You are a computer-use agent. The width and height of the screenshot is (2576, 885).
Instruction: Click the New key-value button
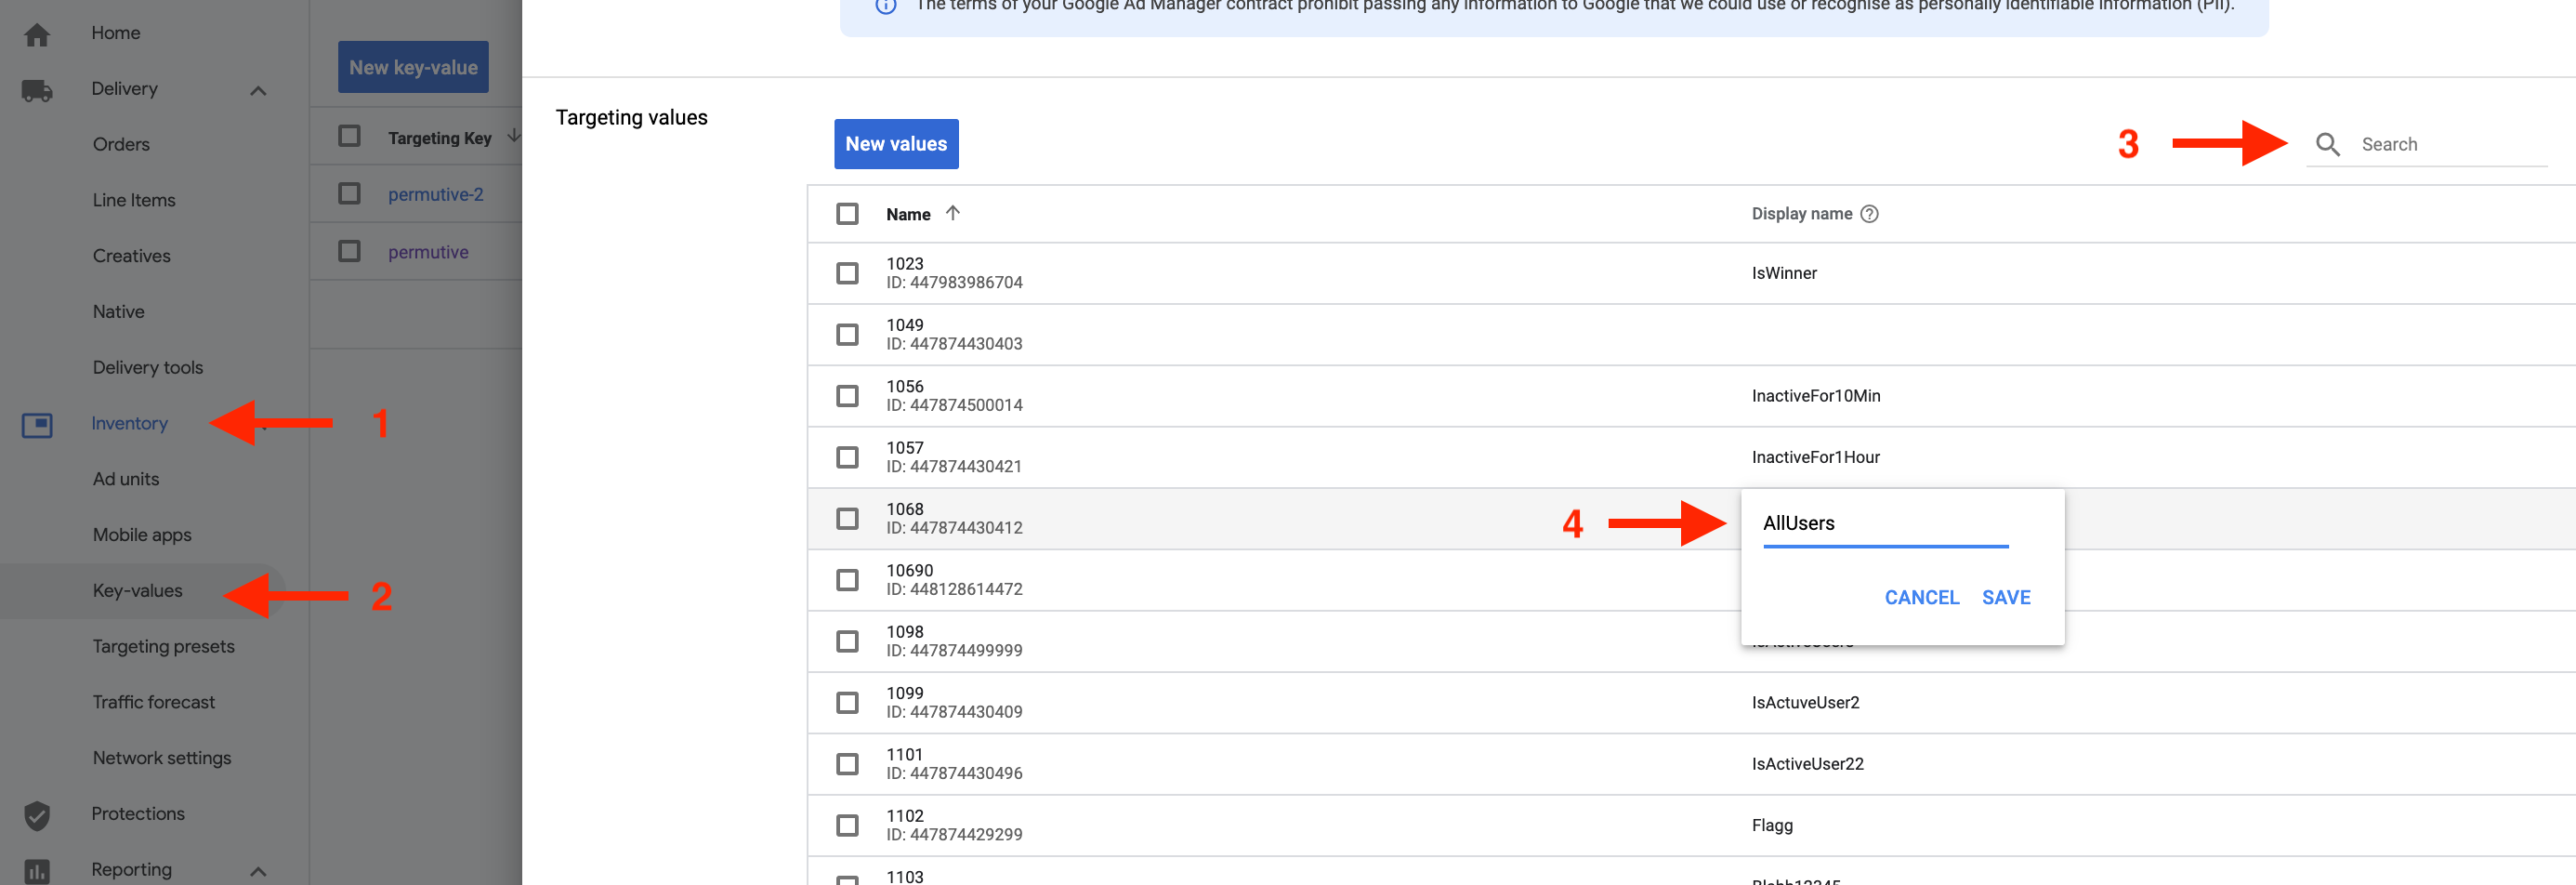[x=413, y=67]
